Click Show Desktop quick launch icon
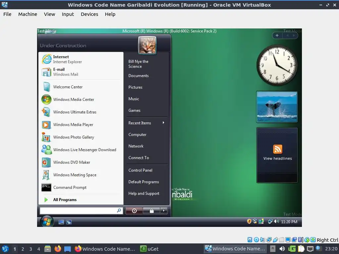 click(61, 222)
